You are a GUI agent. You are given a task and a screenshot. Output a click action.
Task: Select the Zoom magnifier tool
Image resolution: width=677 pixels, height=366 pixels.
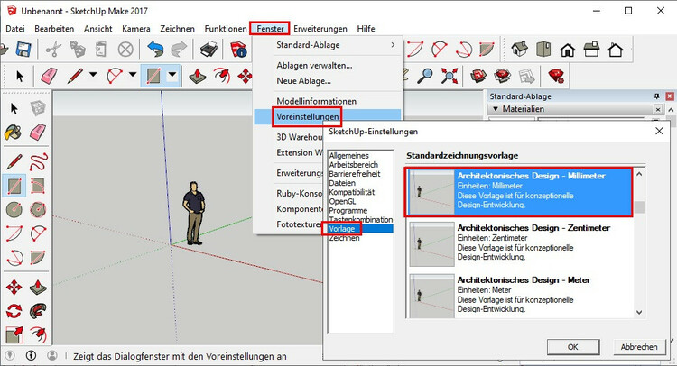(425, 76)
